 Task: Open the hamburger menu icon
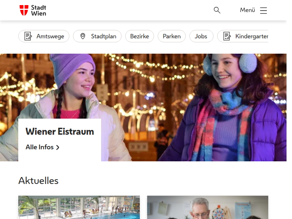click(264, 10)
